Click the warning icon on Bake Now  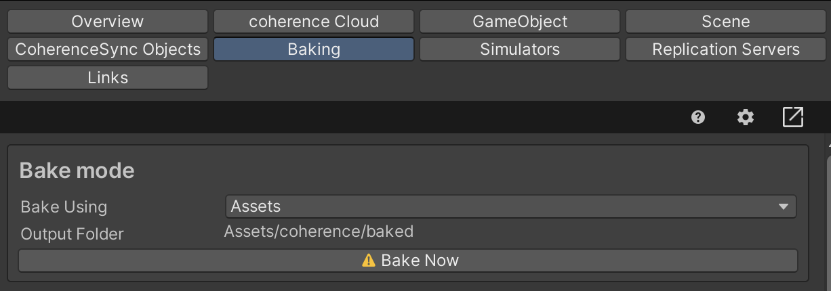pyautogui.click(x=369, y=261)
